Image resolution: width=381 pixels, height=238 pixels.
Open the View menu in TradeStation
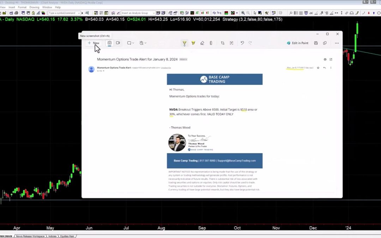(x=3, y=7)
